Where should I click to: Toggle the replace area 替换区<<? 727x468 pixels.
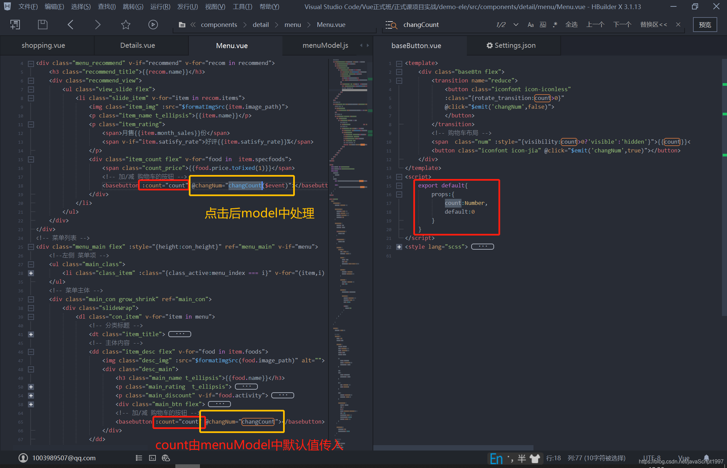pos(653,25)
